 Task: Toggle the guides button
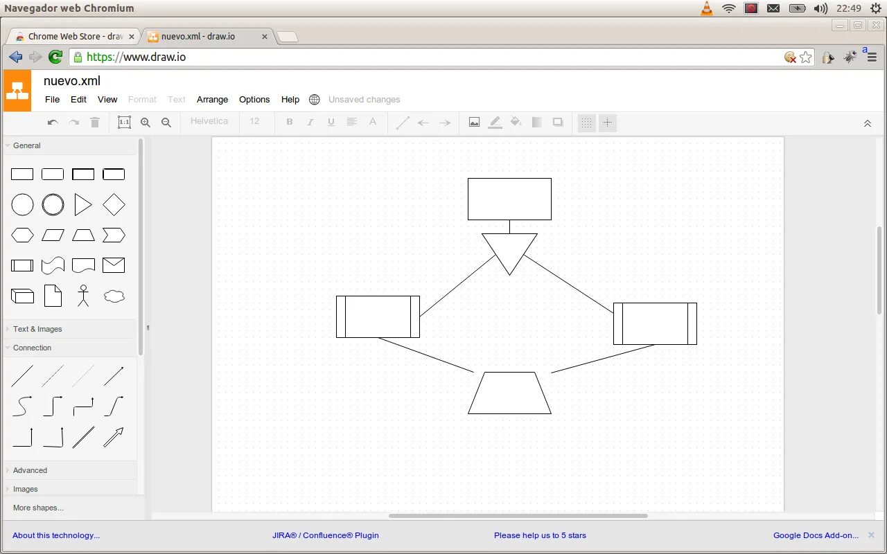click(x=608, y=123)
